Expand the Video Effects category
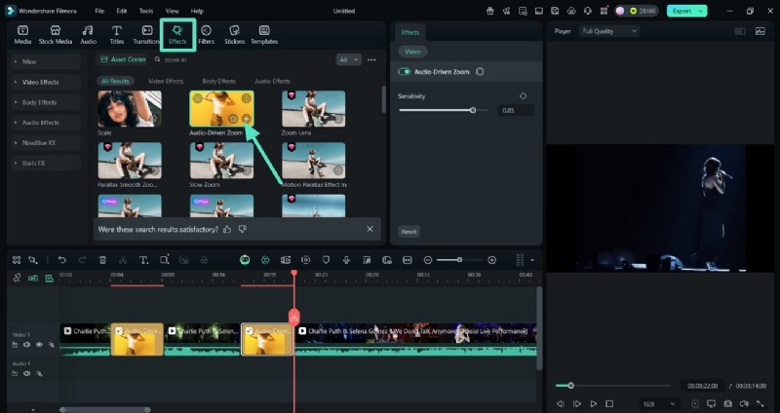This screenshot has width=780, height=413. pos(41,81)
